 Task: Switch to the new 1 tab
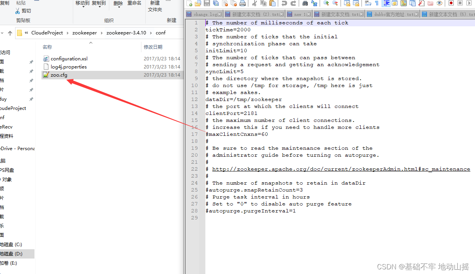299,14
